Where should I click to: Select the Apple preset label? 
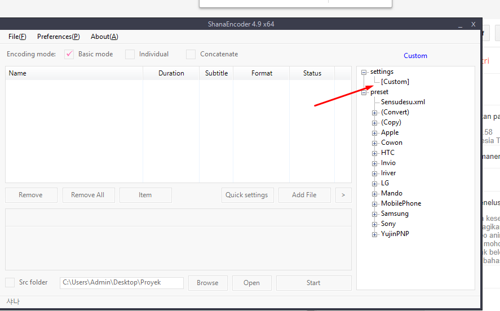pos(390,132)
